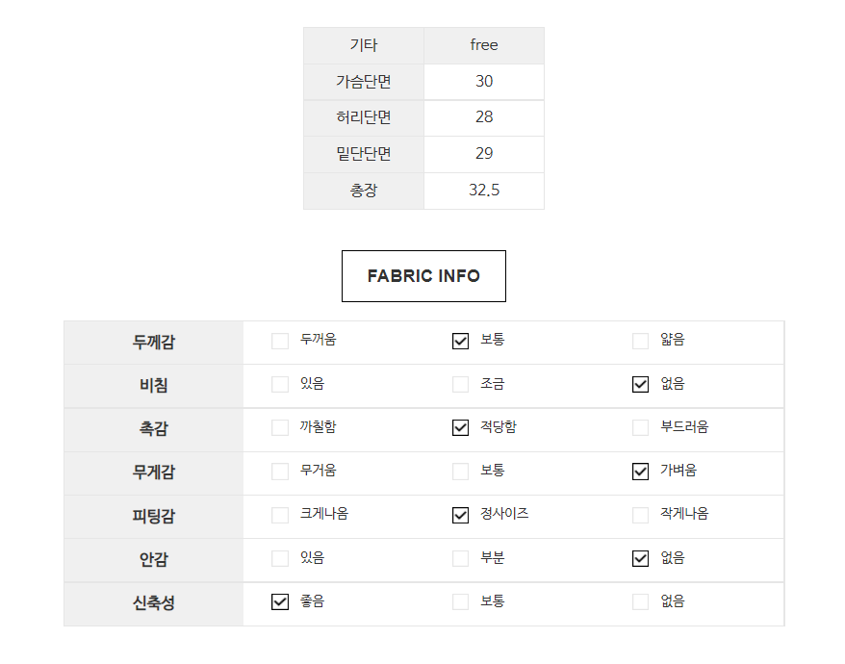This screenshot has height=664, width=845.
Task: Uncheck 없음 in the 비침 row
Action: (x=641, y=385)
